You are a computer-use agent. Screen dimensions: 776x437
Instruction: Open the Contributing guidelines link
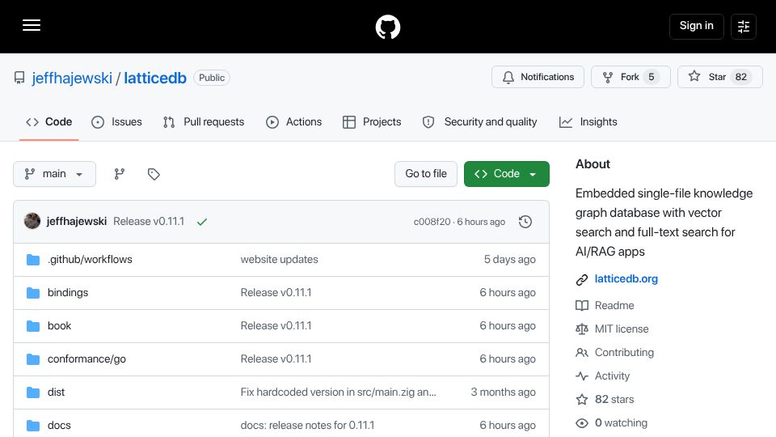pos(624,352)
